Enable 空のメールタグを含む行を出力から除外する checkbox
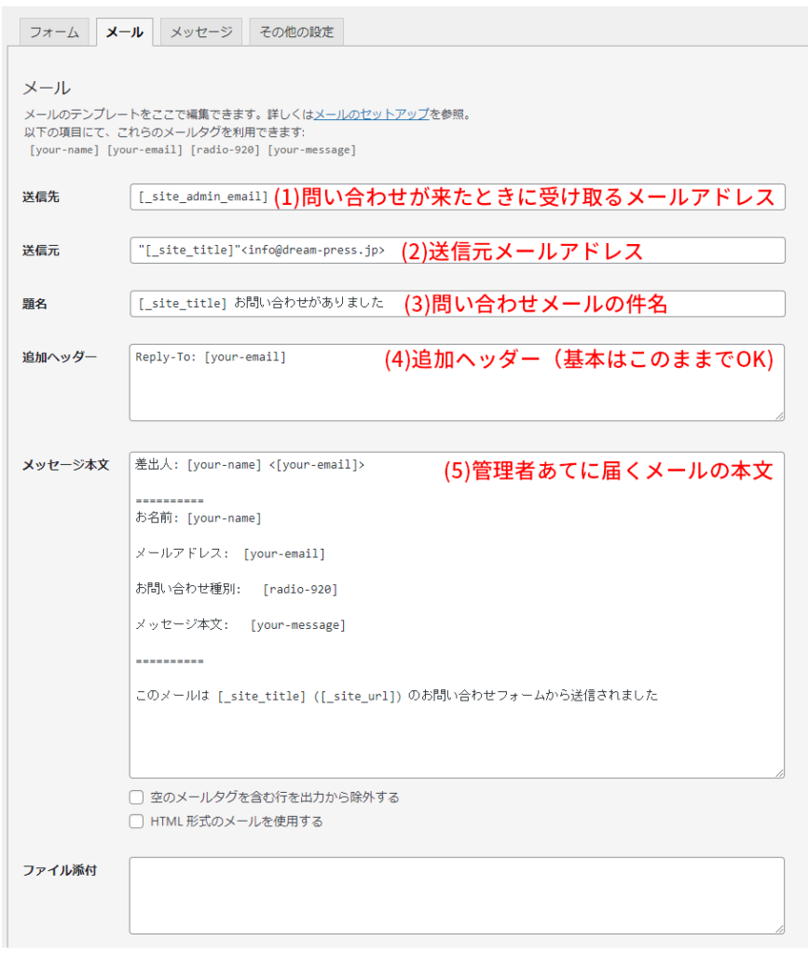 (137, 797)
